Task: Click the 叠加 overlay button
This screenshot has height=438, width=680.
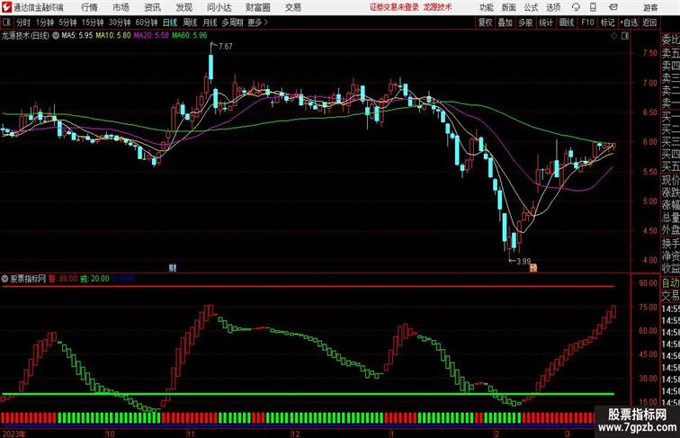Action: 506,22
